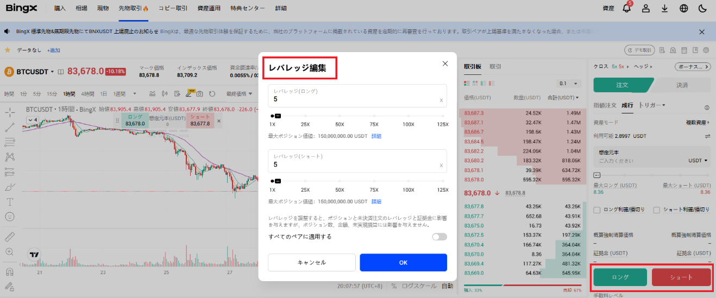Toggle dark mode moon icon

(x=702, y=9)
